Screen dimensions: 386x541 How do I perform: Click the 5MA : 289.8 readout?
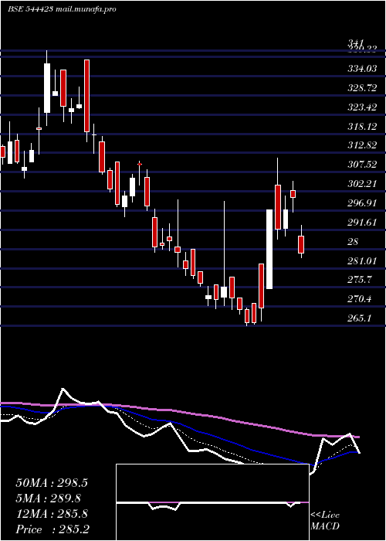coord(49,498)
